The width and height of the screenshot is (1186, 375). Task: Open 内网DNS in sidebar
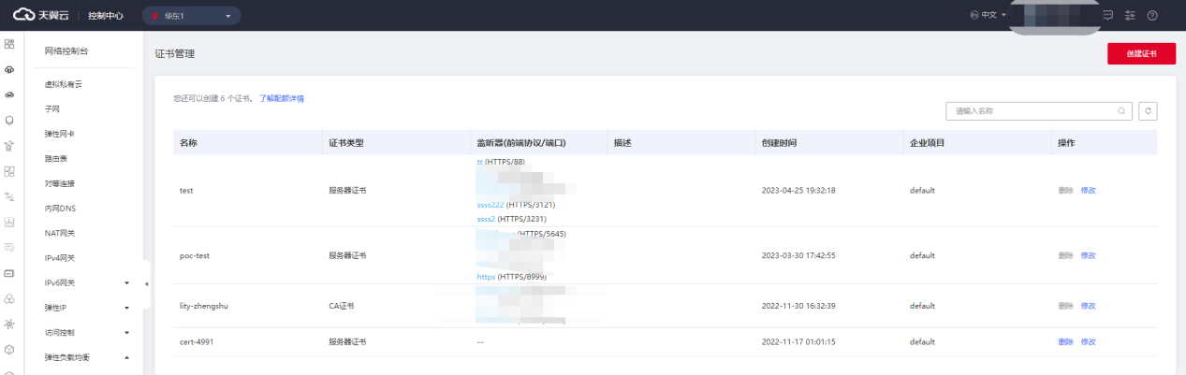[61, 209]
